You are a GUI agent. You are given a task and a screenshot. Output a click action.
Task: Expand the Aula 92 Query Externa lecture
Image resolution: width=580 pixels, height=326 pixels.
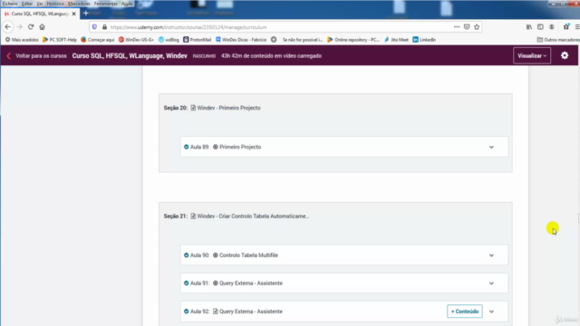(491, 312)
